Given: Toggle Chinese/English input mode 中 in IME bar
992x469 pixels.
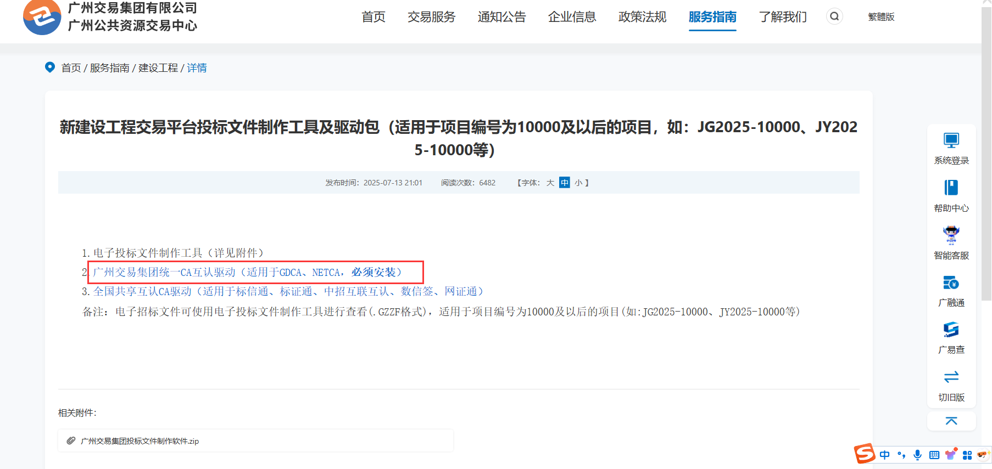Looking at the screenshot, I should click(884, 455).
